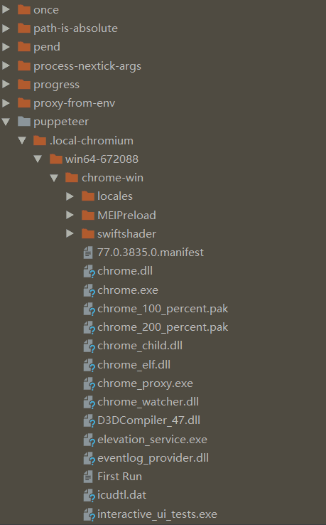The width and height of the screenshot is (326, 525).
Task: Click the 77.0.3835.0.manifest file icon
Action: tap(88, 253)
